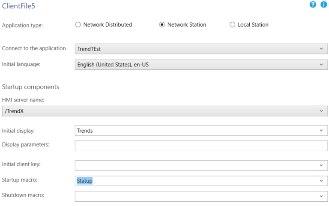329x206 pixels.
Task: Click the /TrendX server name box
Action: 165,111
